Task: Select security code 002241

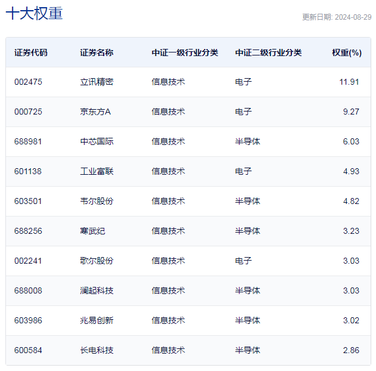Action: tap(28, 261)
